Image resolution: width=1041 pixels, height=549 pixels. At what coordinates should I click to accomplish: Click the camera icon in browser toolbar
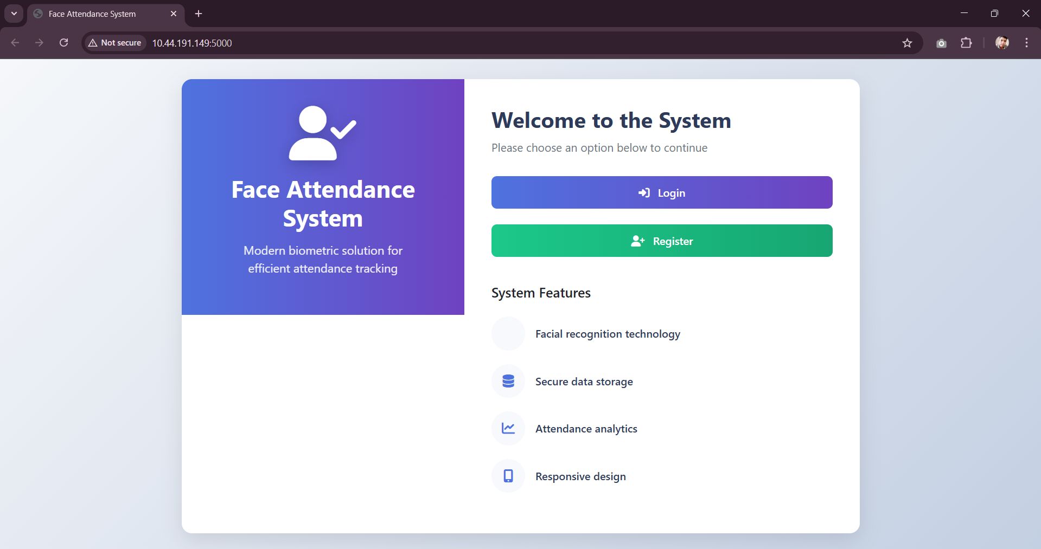941,43
